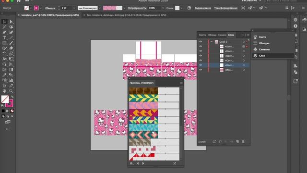This screenshot has height=173, width=307.
Task: Click Непрозрачность link in control bar
Action: point(137,8)
